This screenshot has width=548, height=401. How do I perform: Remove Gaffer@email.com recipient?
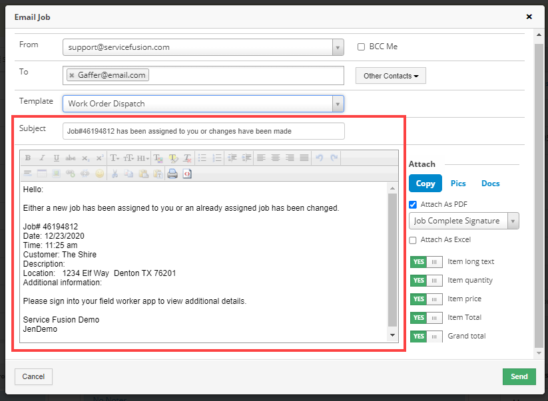(72, 75)
